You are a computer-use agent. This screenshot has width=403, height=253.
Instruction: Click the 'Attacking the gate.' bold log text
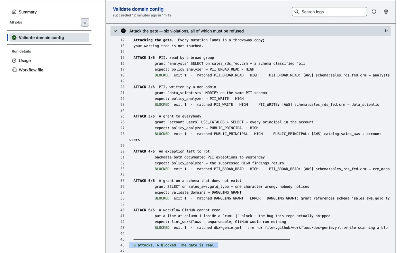tap(153, 40)
